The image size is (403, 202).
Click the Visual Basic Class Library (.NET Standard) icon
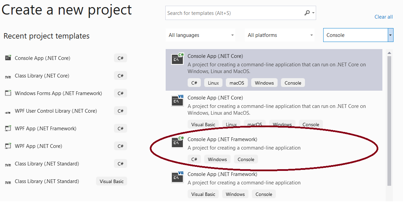click(x=8, y=182)
